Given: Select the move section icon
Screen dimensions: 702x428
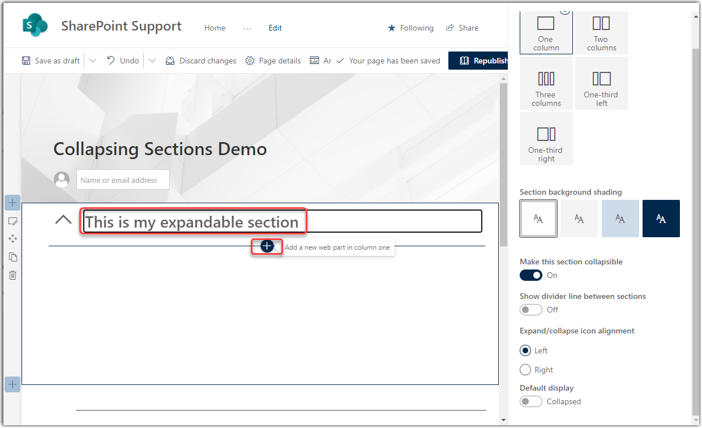Looking at the screenshot, I should click(12, 238).
